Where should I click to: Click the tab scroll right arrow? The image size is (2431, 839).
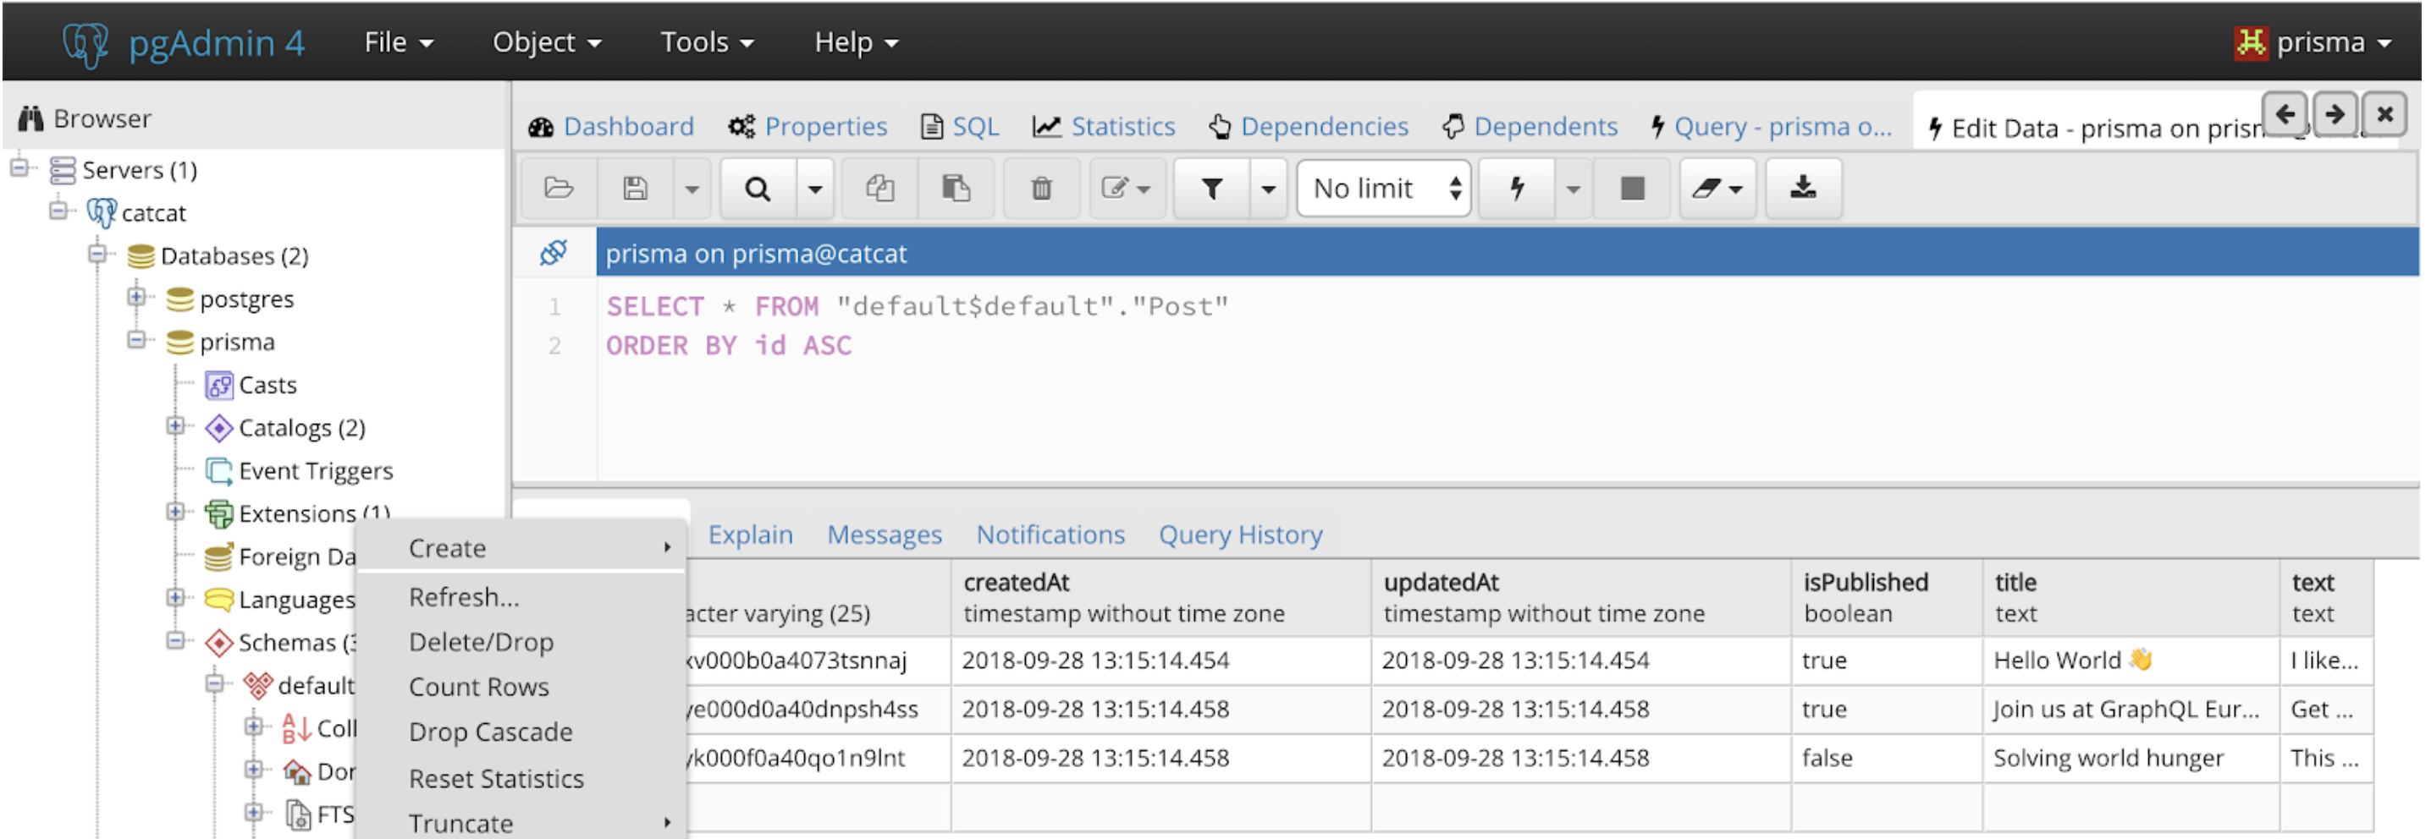[2335, 114]
